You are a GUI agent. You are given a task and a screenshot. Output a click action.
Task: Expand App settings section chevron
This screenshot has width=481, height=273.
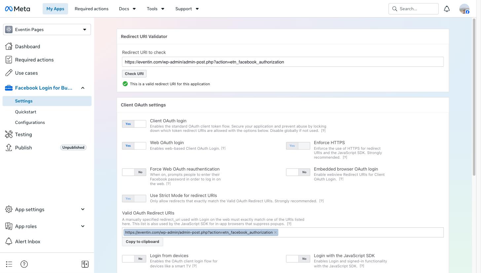coord(83,209)
